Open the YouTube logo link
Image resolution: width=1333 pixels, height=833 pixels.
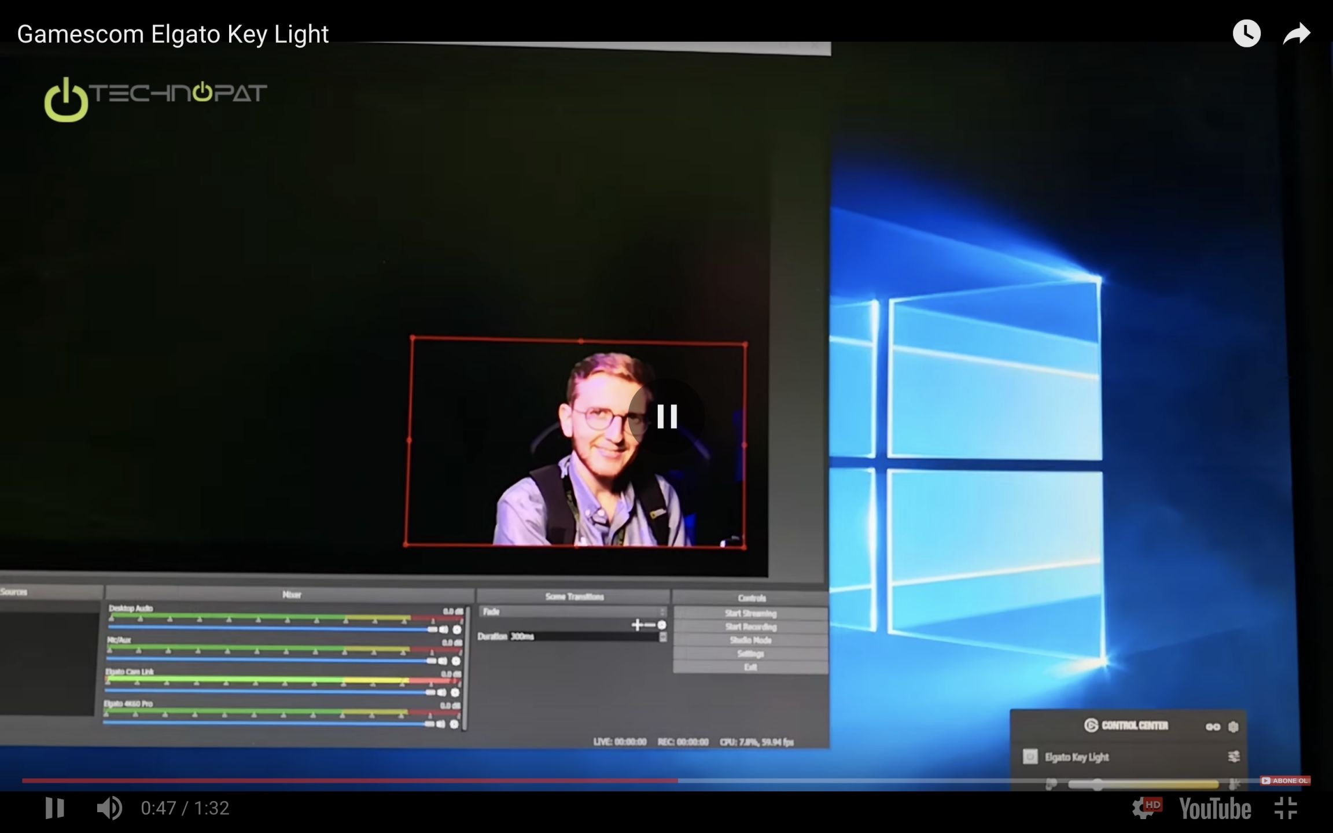point(1215,808)
